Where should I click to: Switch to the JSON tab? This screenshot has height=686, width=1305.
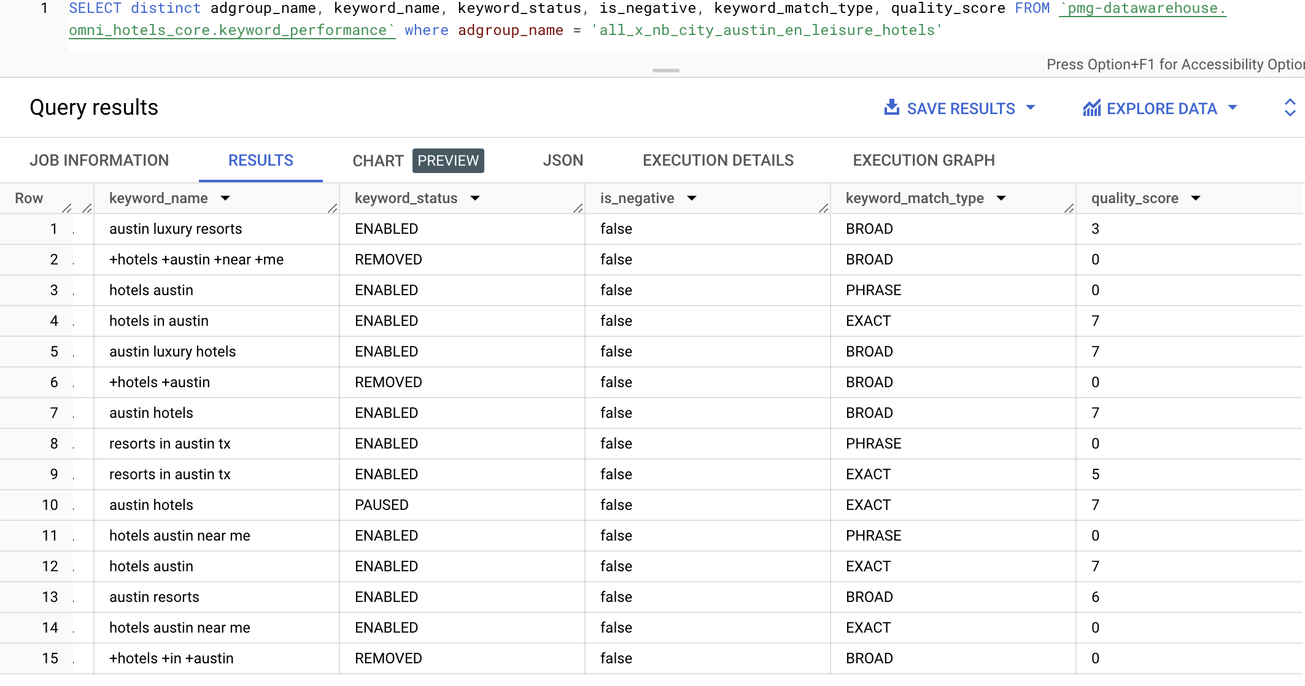coord(562,161)
